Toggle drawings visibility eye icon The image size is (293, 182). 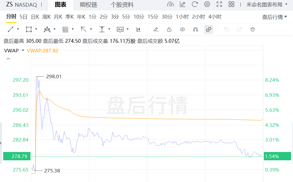182,29
